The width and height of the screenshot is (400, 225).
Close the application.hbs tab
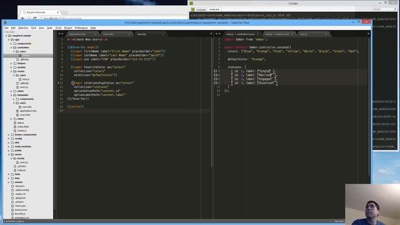(x=96, y=34)
